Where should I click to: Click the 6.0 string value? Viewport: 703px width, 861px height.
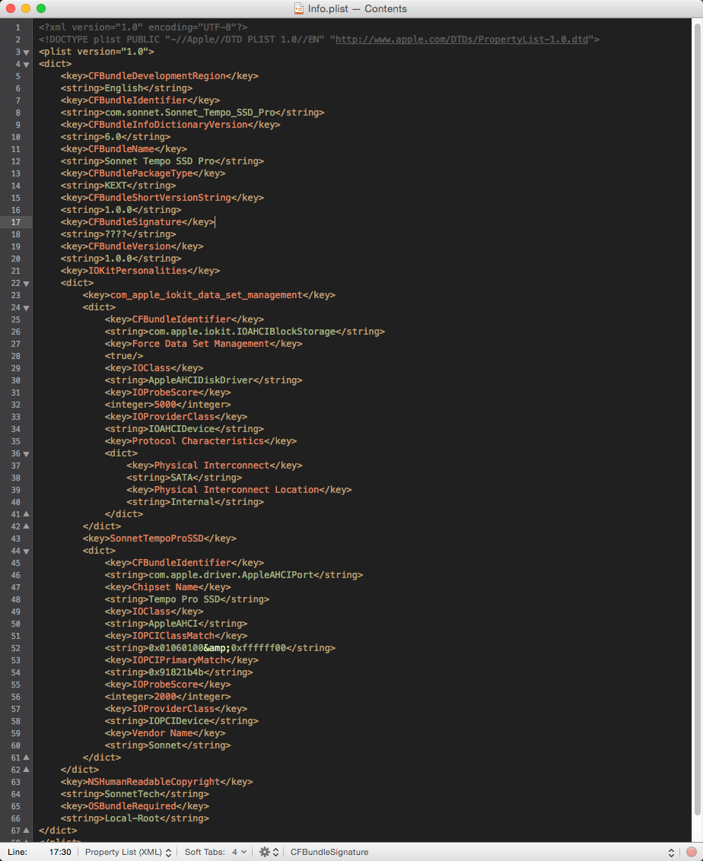point(113,137)
